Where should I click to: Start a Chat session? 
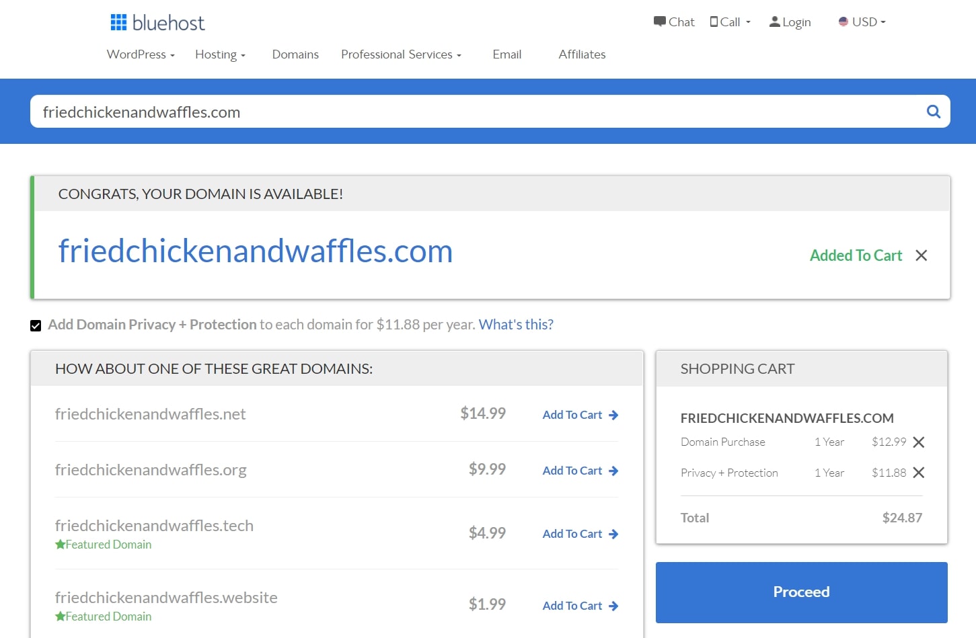click(681, 22)
